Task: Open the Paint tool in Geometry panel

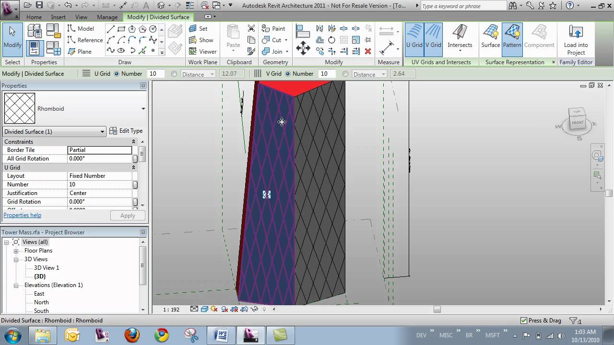Action: coord(274,28)
